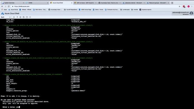Screen dimensions: 194x109
Task: Close the SHINE tab
Action: pos(48,3)
